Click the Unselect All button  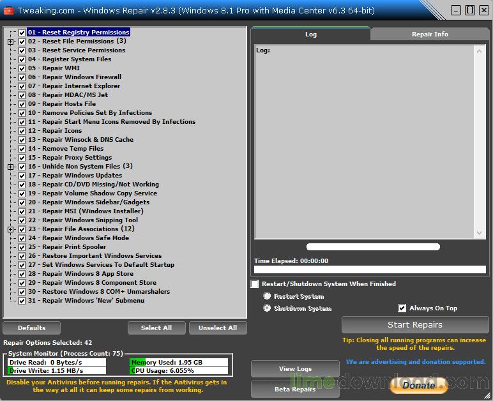(x=218, y=328)
